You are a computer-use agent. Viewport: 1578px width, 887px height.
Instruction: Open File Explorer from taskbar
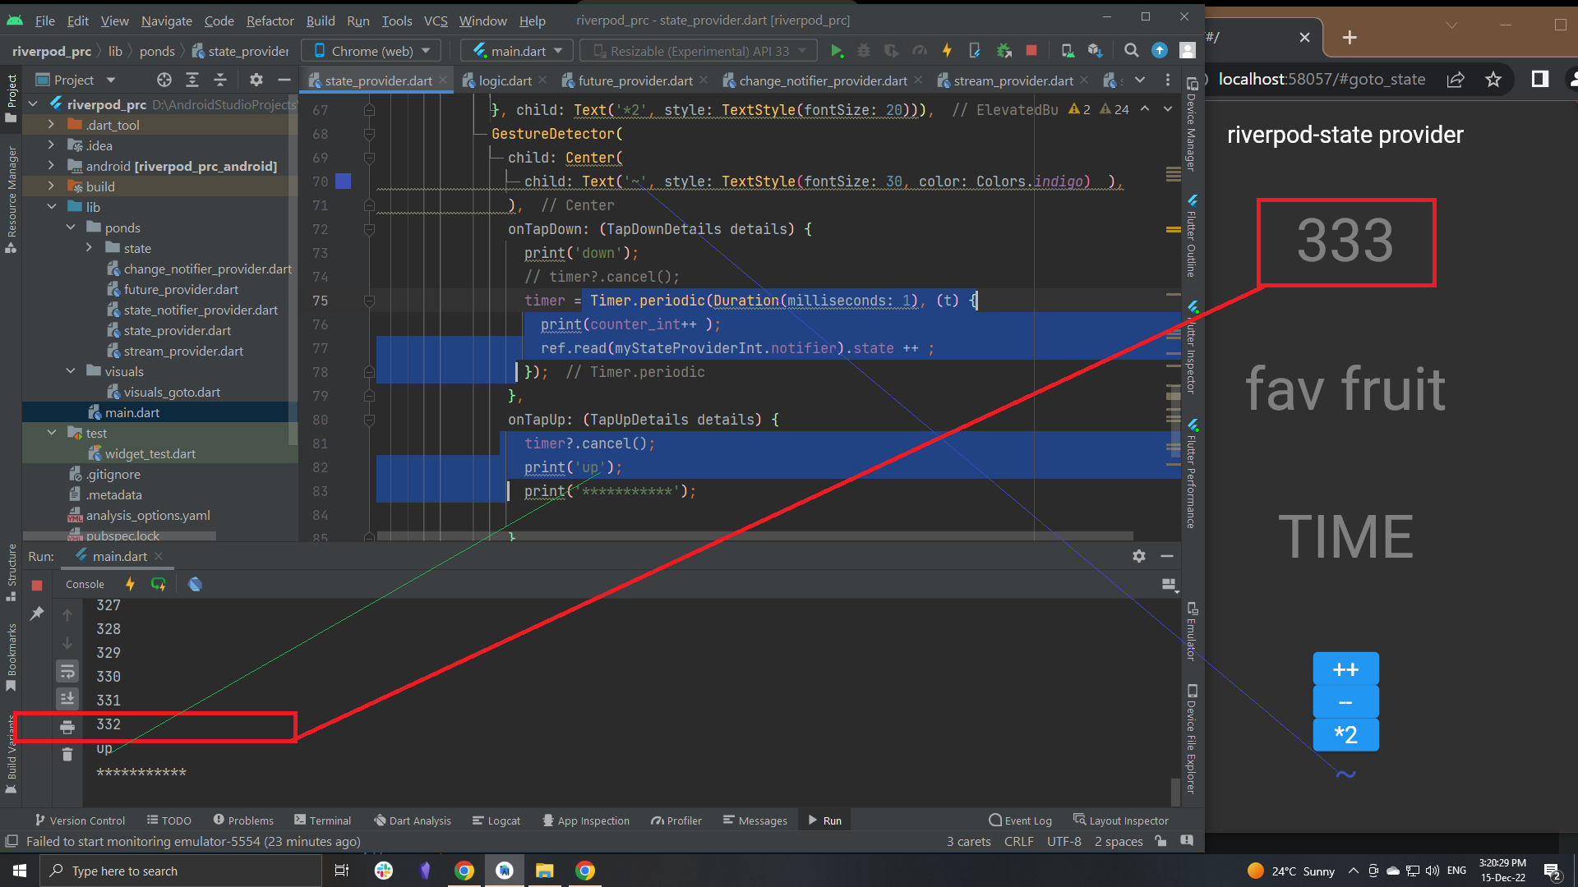pyautogui.click(x=545, y=871)
